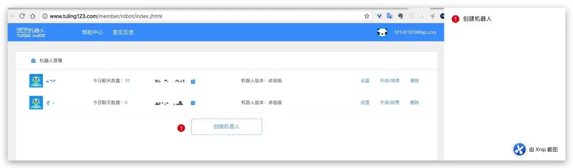Image resolution: width=573 pixels, height=168 pixels.
Task: Click the browser forward arrow
Action: click(11, 16)
